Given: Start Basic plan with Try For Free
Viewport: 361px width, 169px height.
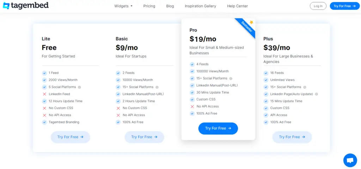Looking at the screenshot, I should pyautogui.click(x=144, y=137).
